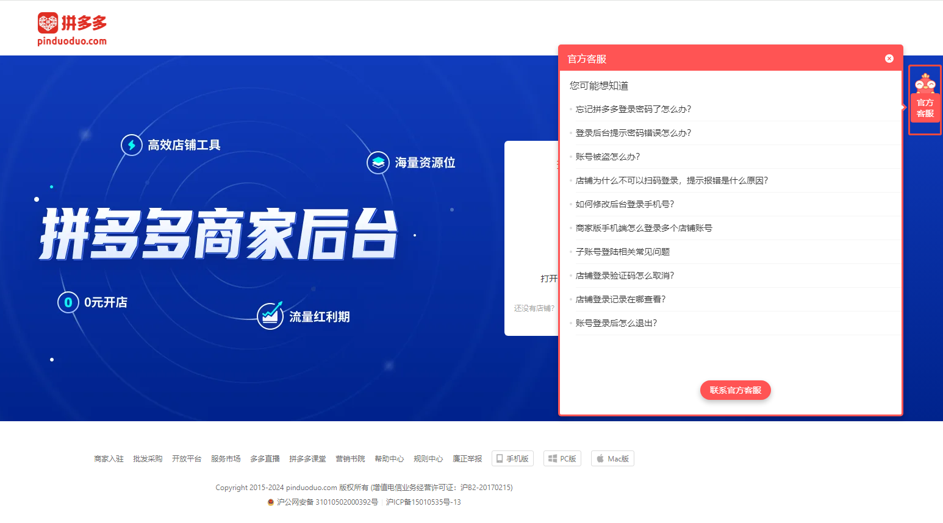943x523 pixels.
Task: Click the layers icon beside 海量资源位
Action: pyautogui.click(x=378, y=163)
